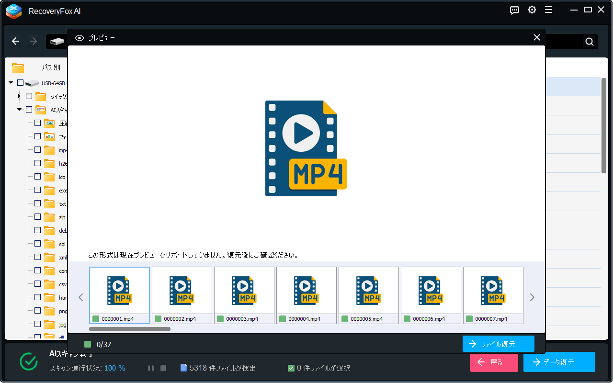Open the settings gear in title bar
613x383 pixels.
click(x=532, y=10)
